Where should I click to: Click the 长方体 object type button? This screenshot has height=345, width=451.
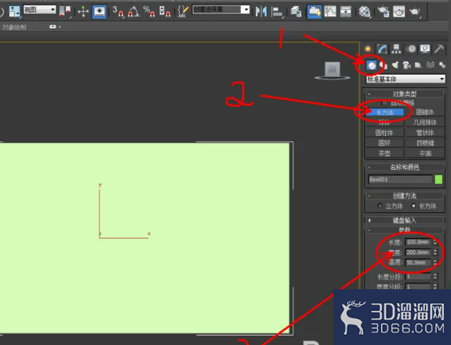[384, 112]
